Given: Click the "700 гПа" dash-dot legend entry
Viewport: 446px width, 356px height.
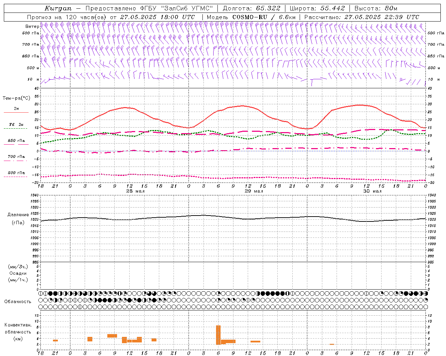Looking at the screenshot, I should click(x=16, y=157).
